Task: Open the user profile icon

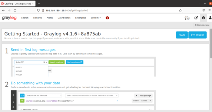Action: pyautogui.click(x=210, y=18)
